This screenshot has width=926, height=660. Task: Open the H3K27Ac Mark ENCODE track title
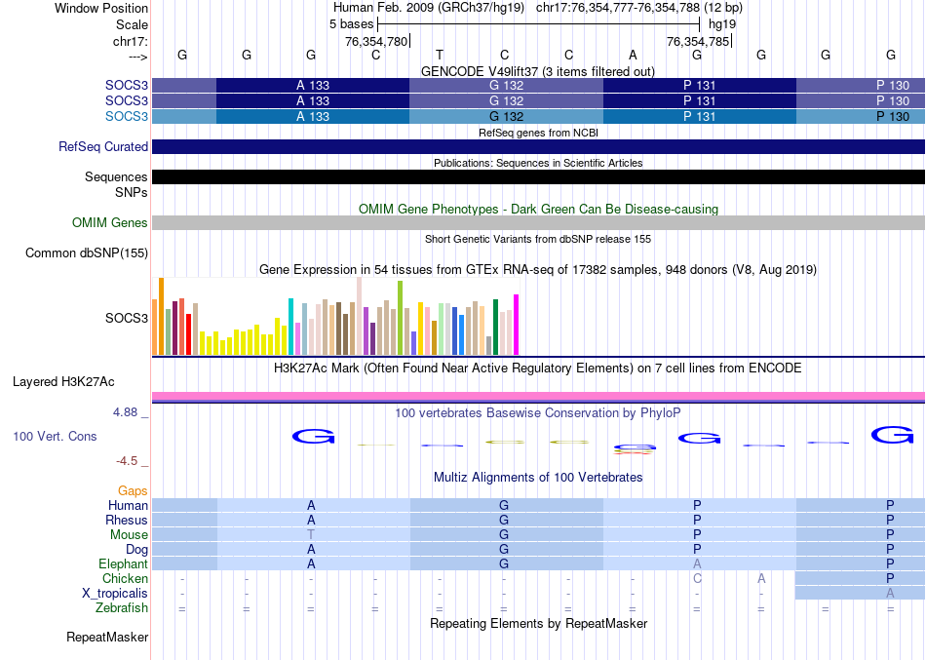point(538,369)
